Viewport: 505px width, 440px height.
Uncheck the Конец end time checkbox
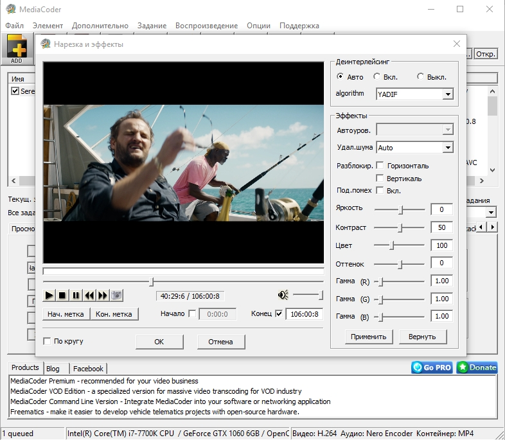[x=279, y=313]
